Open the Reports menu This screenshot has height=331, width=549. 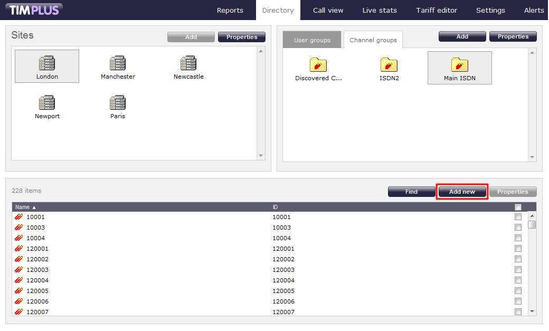point(230,10)
